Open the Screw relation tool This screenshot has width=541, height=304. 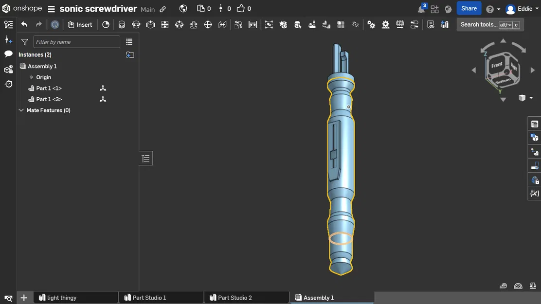400,24
